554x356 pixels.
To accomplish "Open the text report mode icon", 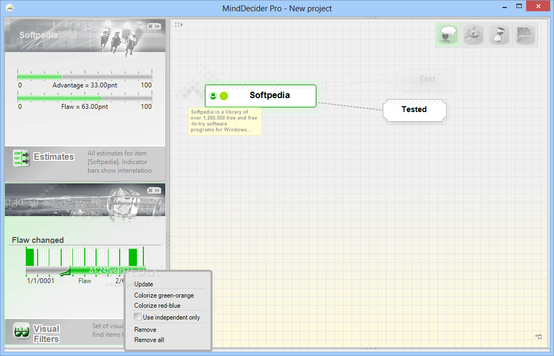I will [x=526, y=35].
